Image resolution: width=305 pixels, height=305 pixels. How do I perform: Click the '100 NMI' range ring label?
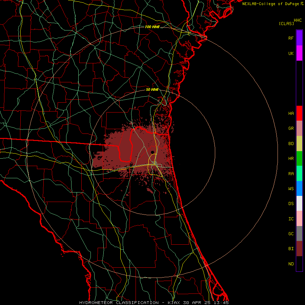pyautogui.click(x=152, y=27)
